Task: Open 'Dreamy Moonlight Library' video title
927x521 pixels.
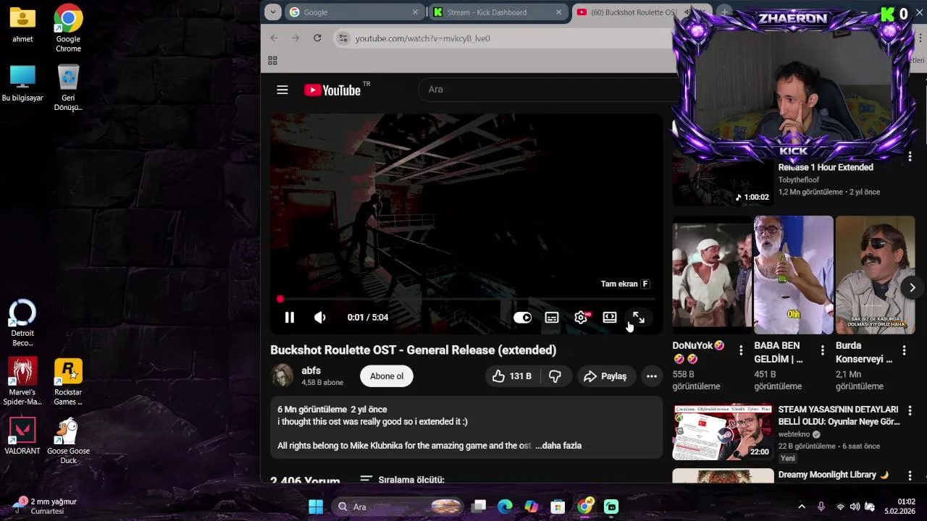Action: tap(833, 475)
